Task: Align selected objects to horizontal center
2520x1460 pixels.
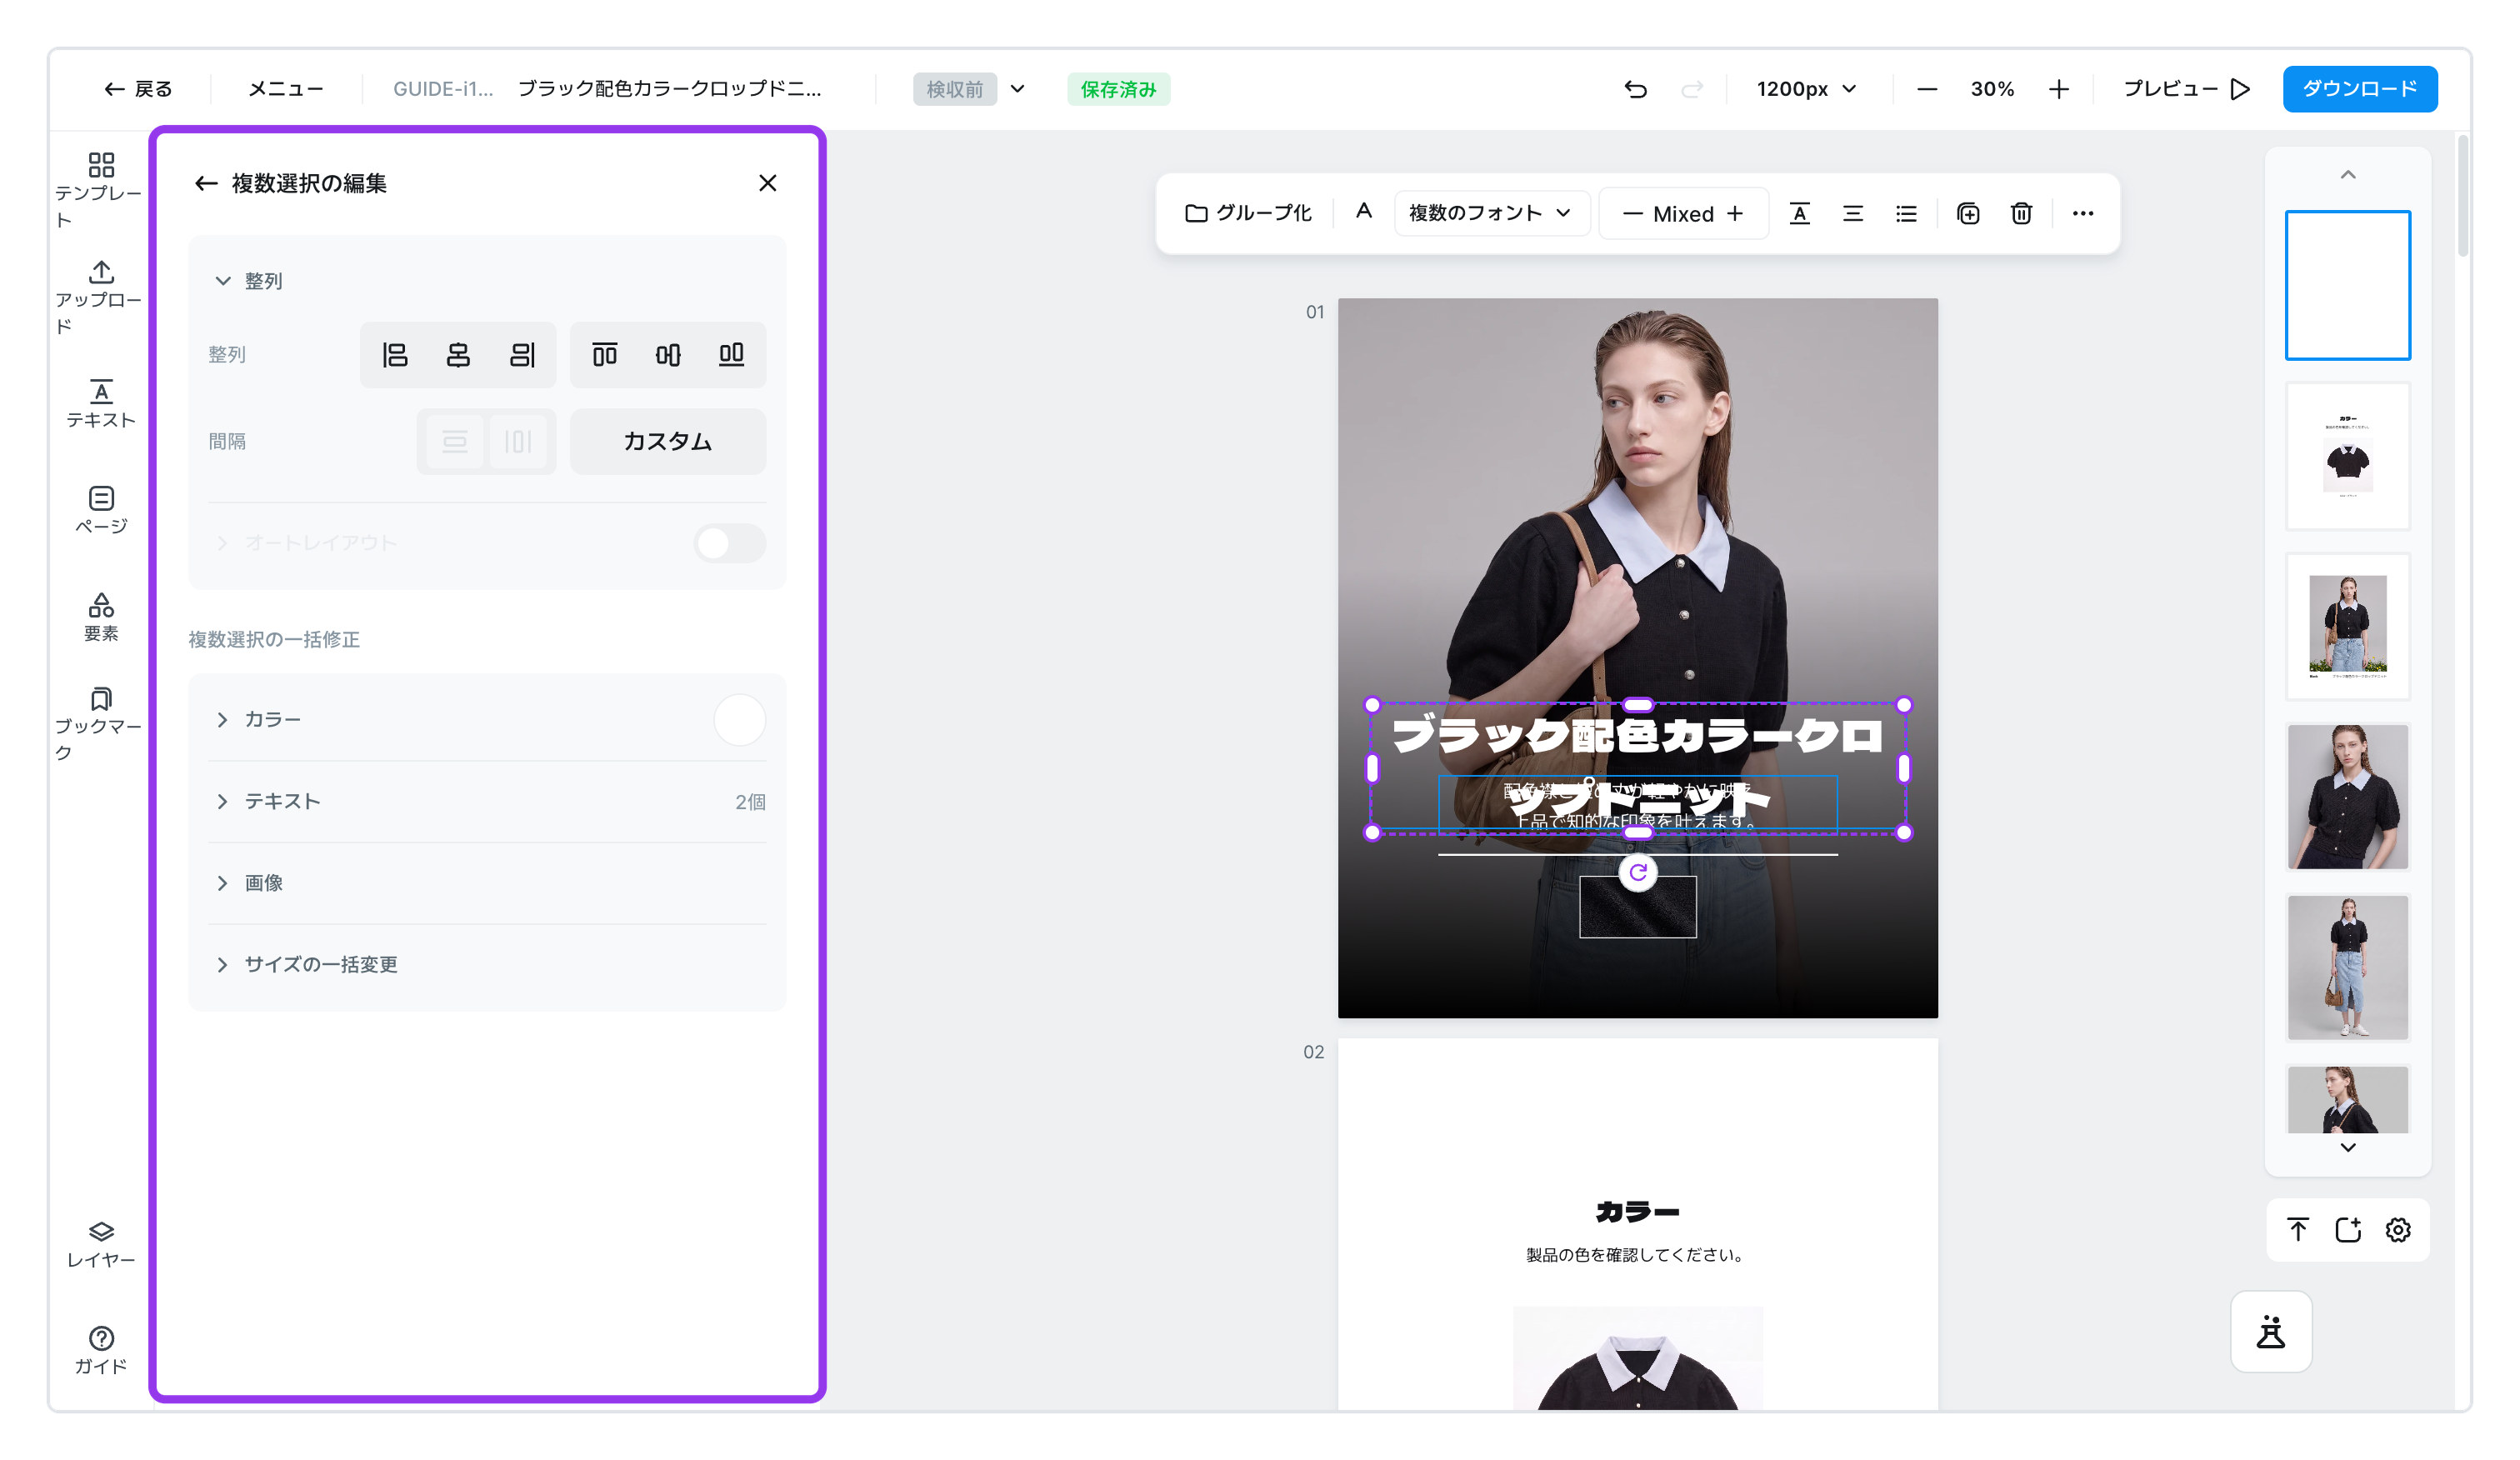Action: pyautogui.click(x=458, y=355)
